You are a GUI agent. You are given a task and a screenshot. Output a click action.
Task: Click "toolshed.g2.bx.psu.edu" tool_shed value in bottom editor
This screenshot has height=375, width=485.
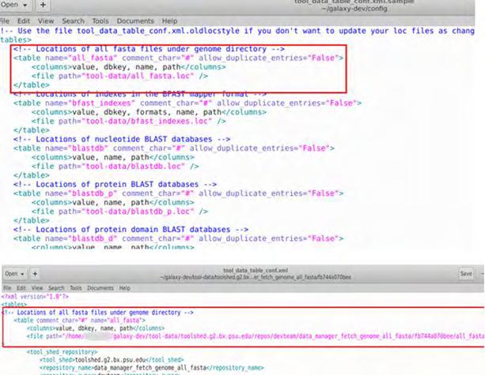(x=110, y=360)
